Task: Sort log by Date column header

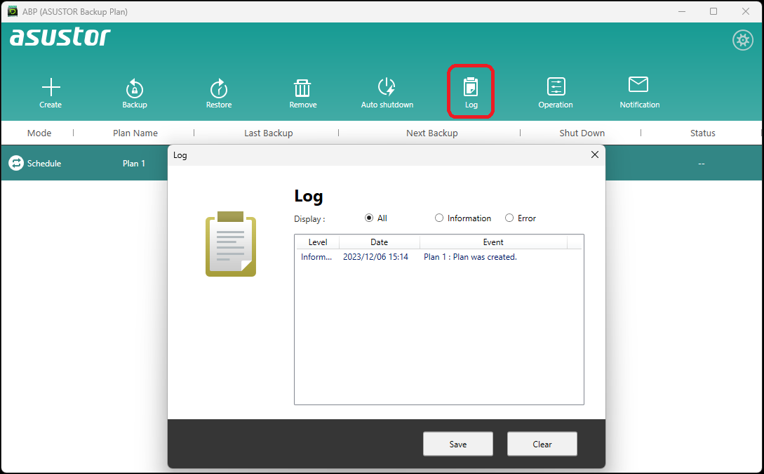Action: click(x=379, y=242)
